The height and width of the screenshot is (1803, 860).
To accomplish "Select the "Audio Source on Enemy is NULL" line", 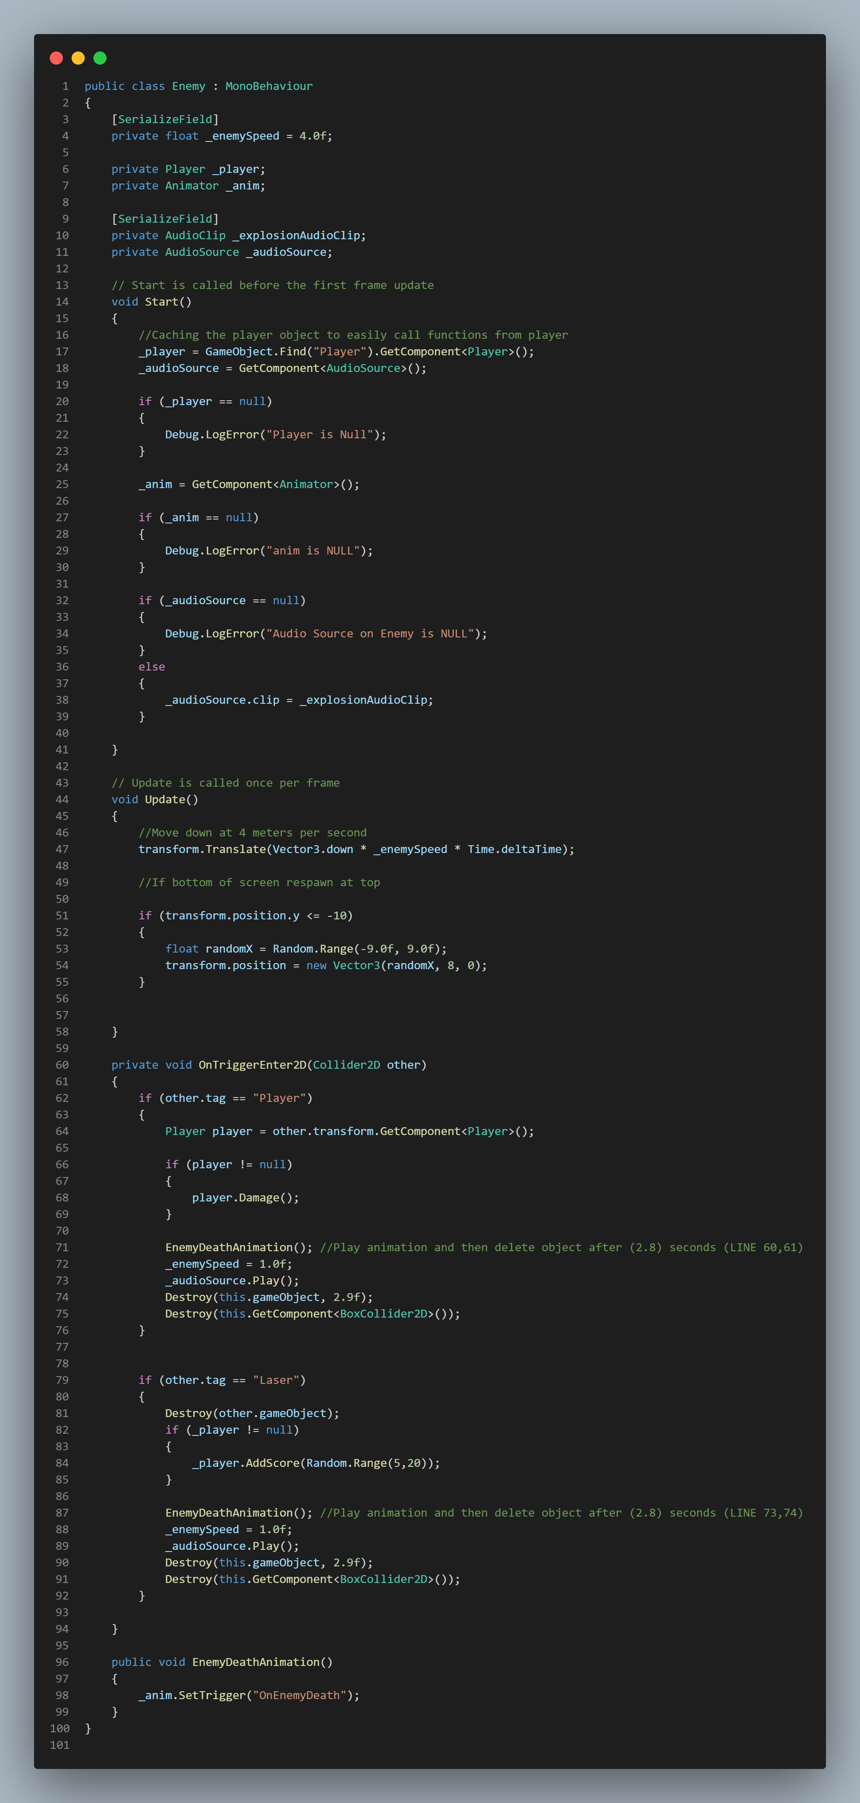I will click(326, 633).
